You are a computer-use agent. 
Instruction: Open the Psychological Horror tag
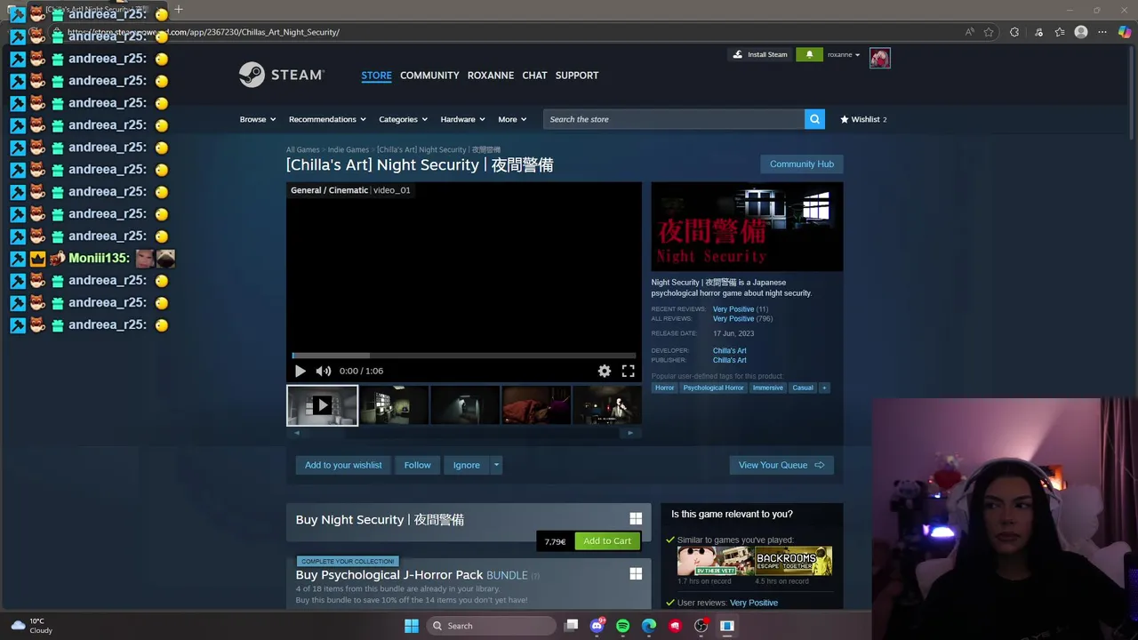pos(713,388)
